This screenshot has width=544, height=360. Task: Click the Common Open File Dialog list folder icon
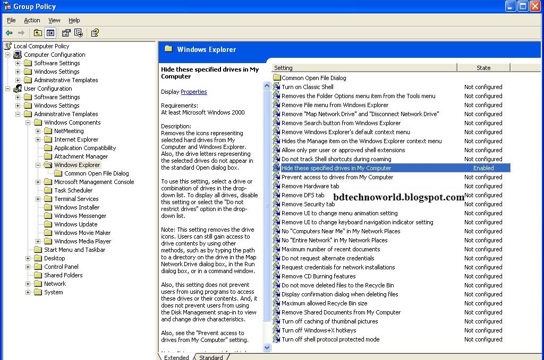(x=277, y=77)
